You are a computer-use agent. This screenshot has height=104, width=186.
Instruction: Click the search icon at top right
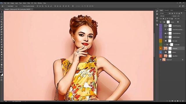180,6
